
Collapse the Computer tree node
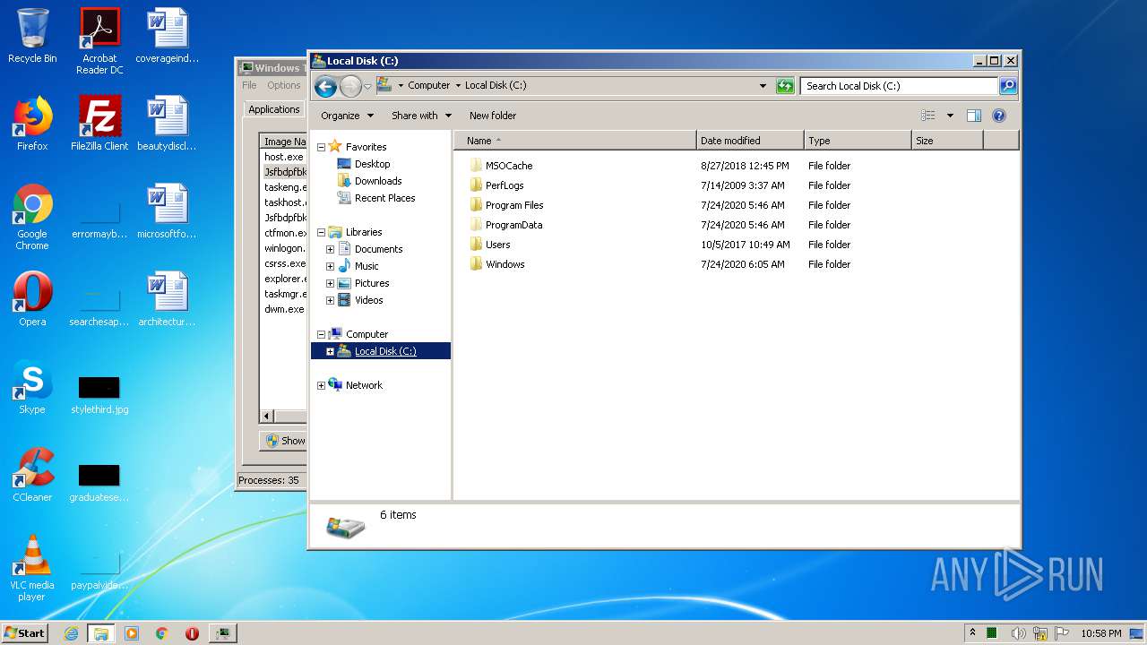coord(321,334)
